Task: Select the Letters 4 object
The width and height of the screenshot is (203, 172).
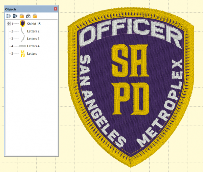Action: coord(33,46)
